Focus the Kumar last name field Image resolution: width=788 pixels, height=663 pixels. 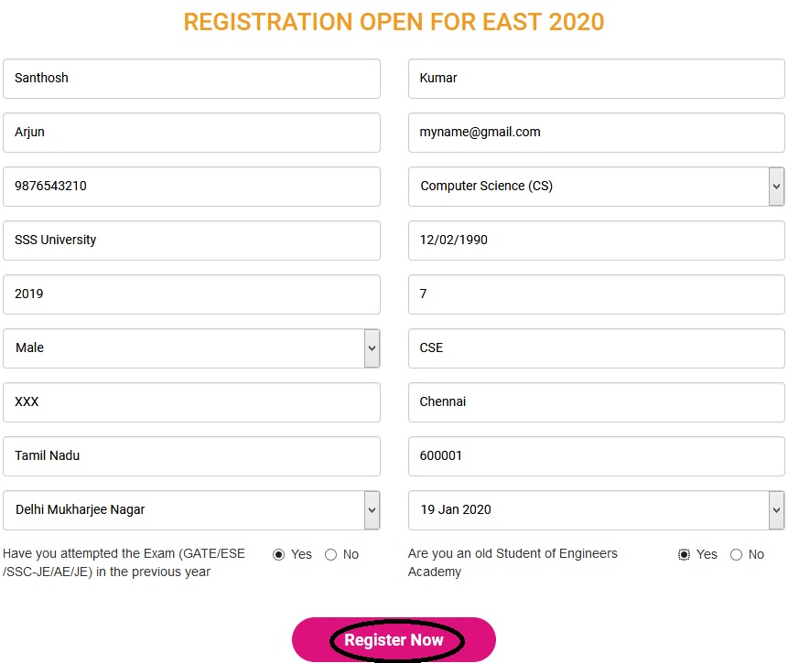(596, 79)
